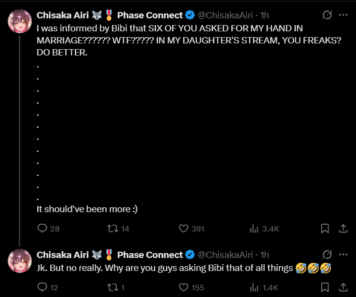Screen dimensions: 356x297
Task: Open more options menu on second tweet
Action: [x=343, y=255]
